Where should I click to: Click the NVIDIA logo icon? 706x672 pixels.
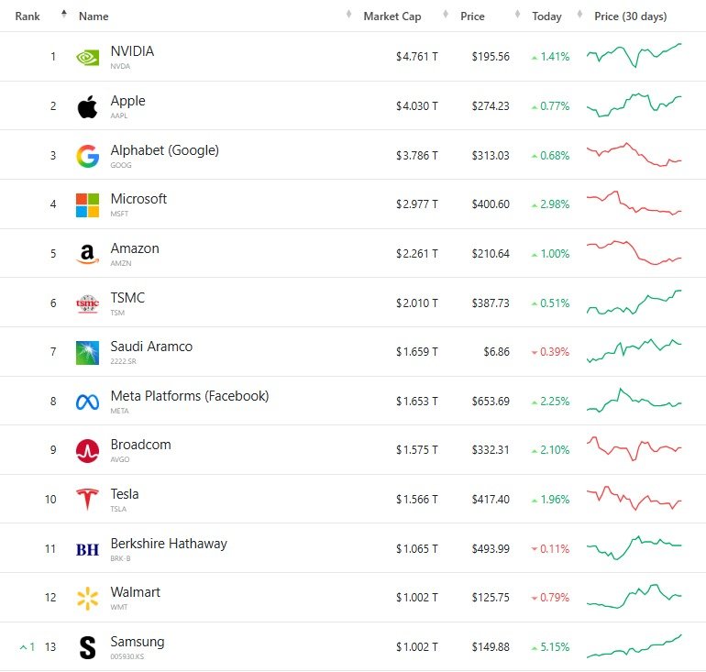point(87,57)
